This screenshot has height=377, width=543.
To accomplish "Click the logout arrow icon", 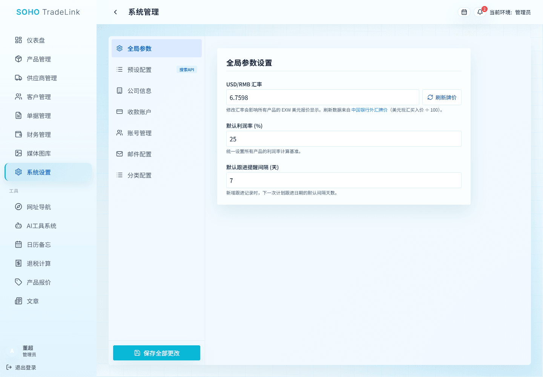I will tap(9, 367).
